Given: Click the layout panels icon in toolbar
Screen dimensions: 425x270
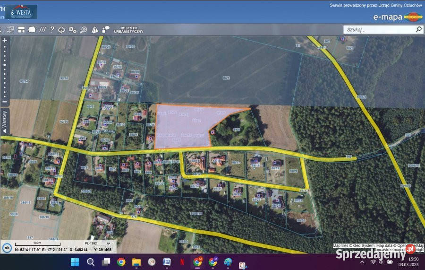Looking at the screenshot, I should click(21, 29).
